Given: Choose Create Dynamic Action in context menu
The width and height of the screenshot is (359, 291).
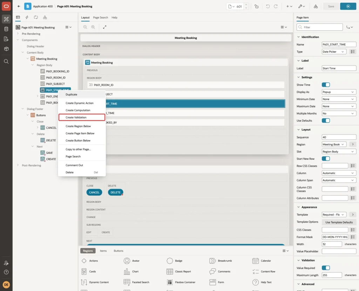Looking at the screenshot, I should pyautogui.click(x=82, y=103).
